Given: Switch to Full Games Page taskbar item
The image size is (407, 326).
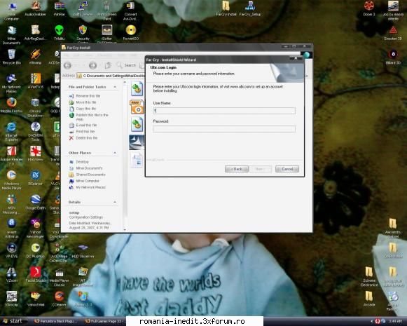Looking at the screenshot, I should coord(105,321).
